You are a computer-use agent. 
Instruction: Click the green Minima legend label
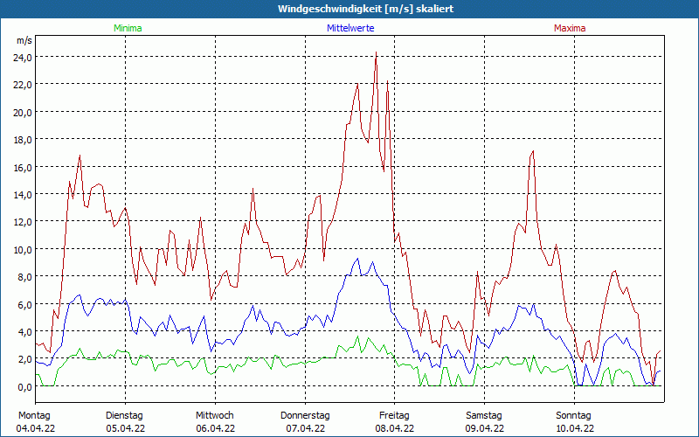click(x=127, y=28)
